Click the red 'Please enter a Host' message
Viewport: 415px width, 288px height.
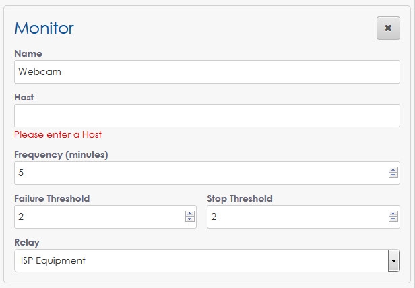(x=58, y=134)
